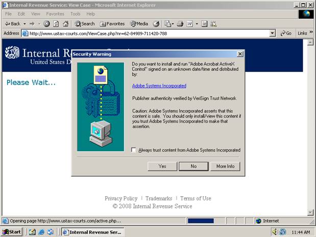Click the Show Desktop quick launch icon
The height and width of the screenshot is (237, 316).
[51, 232]
